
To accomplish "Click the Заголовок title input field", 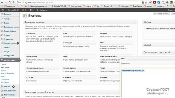I will 148,66.
